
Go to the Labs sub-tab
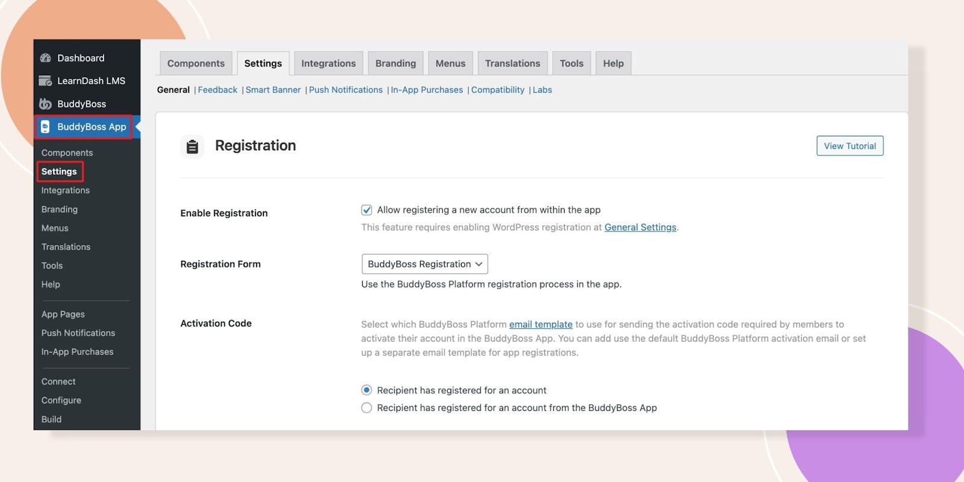click(542, 90)
